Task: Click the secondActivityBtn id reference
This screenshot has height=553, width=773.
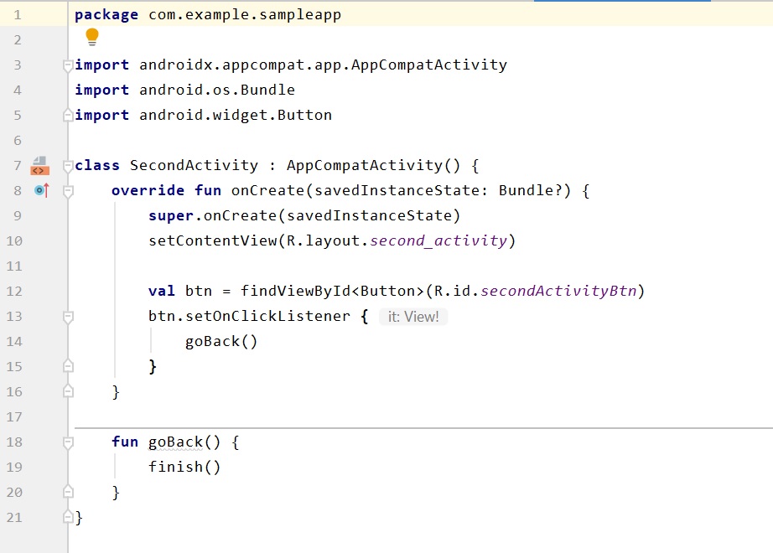Action: pyautogui.click(x=559, y=292)
